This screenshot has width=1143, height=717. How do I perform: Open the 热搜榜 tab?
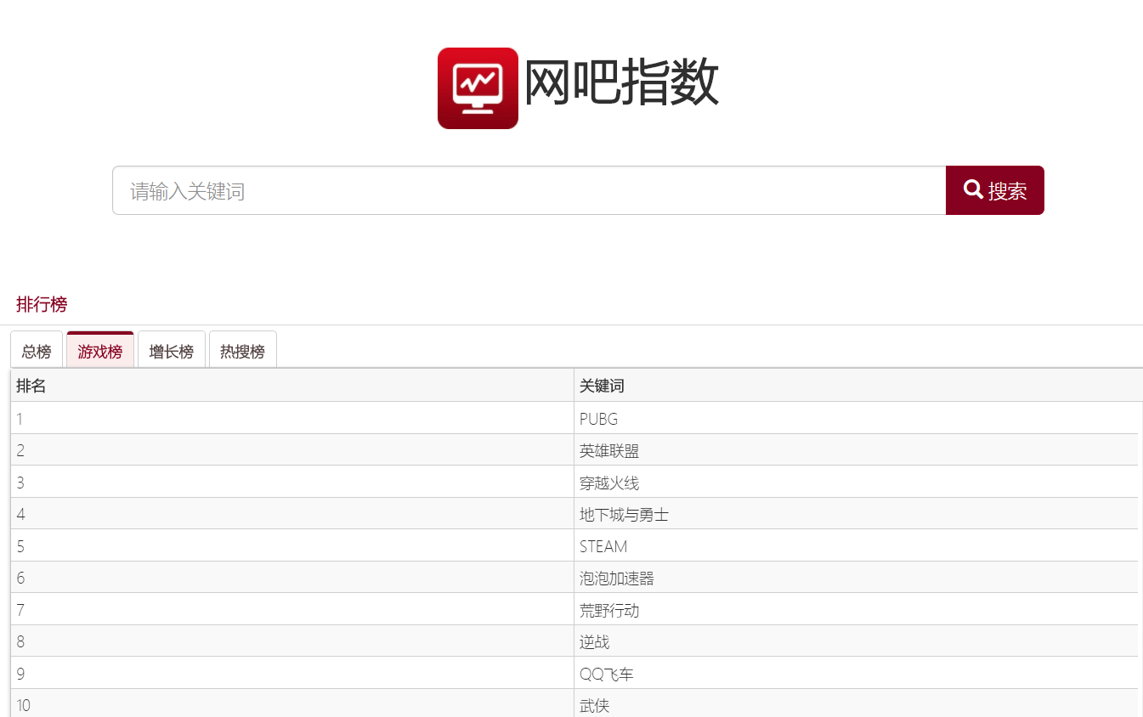tap(243, 350)
